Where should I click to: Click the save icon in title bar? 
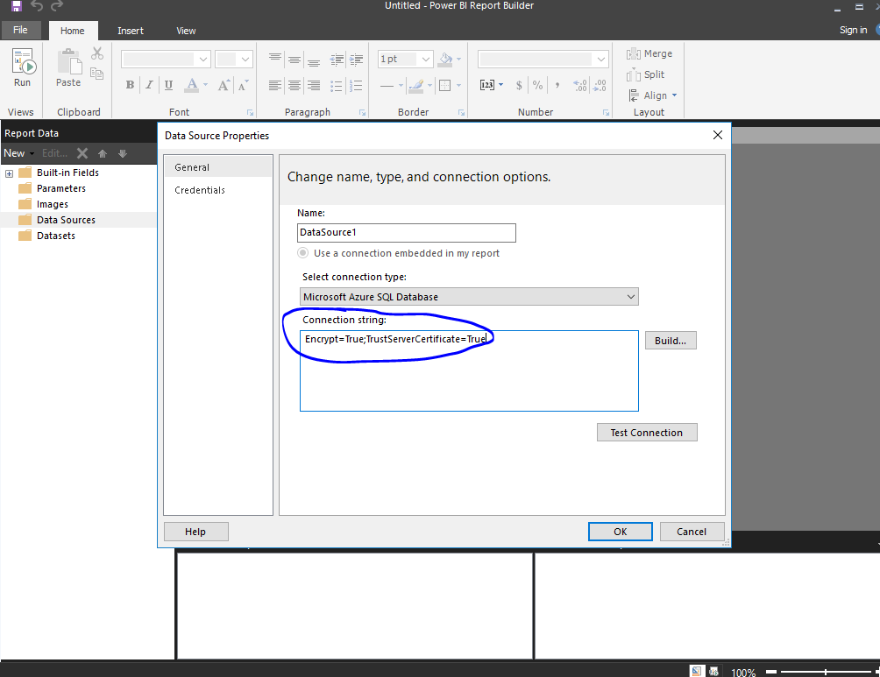17,6
